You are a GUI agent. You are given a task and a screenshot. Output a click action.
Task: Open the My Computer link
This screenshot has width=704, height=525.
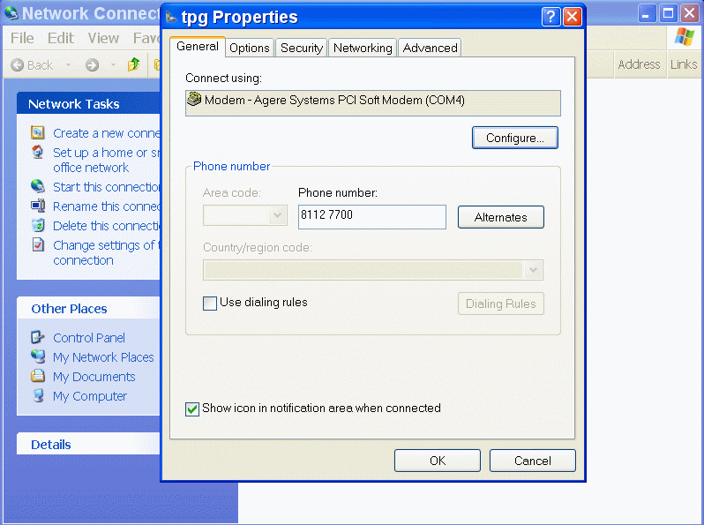coord(90,396)
